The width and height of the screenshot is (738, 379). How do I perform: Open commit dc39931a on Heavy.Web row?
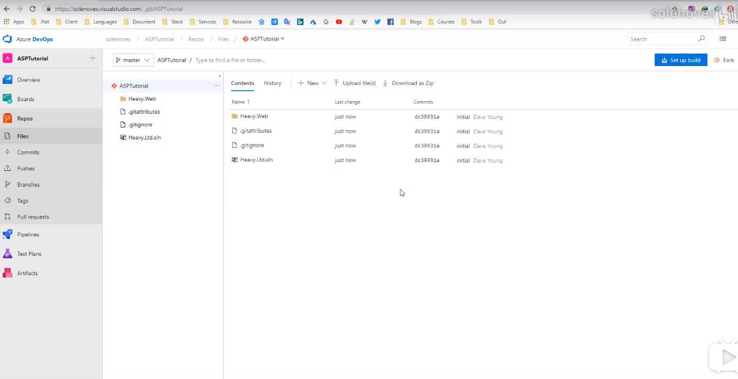(427, 117)
